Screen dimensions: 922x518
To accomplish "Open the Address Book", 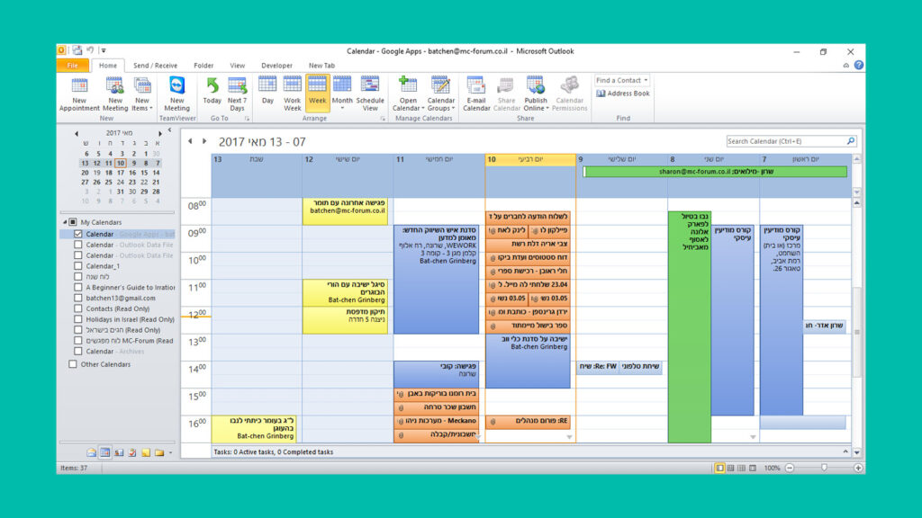I will [623, 94].
